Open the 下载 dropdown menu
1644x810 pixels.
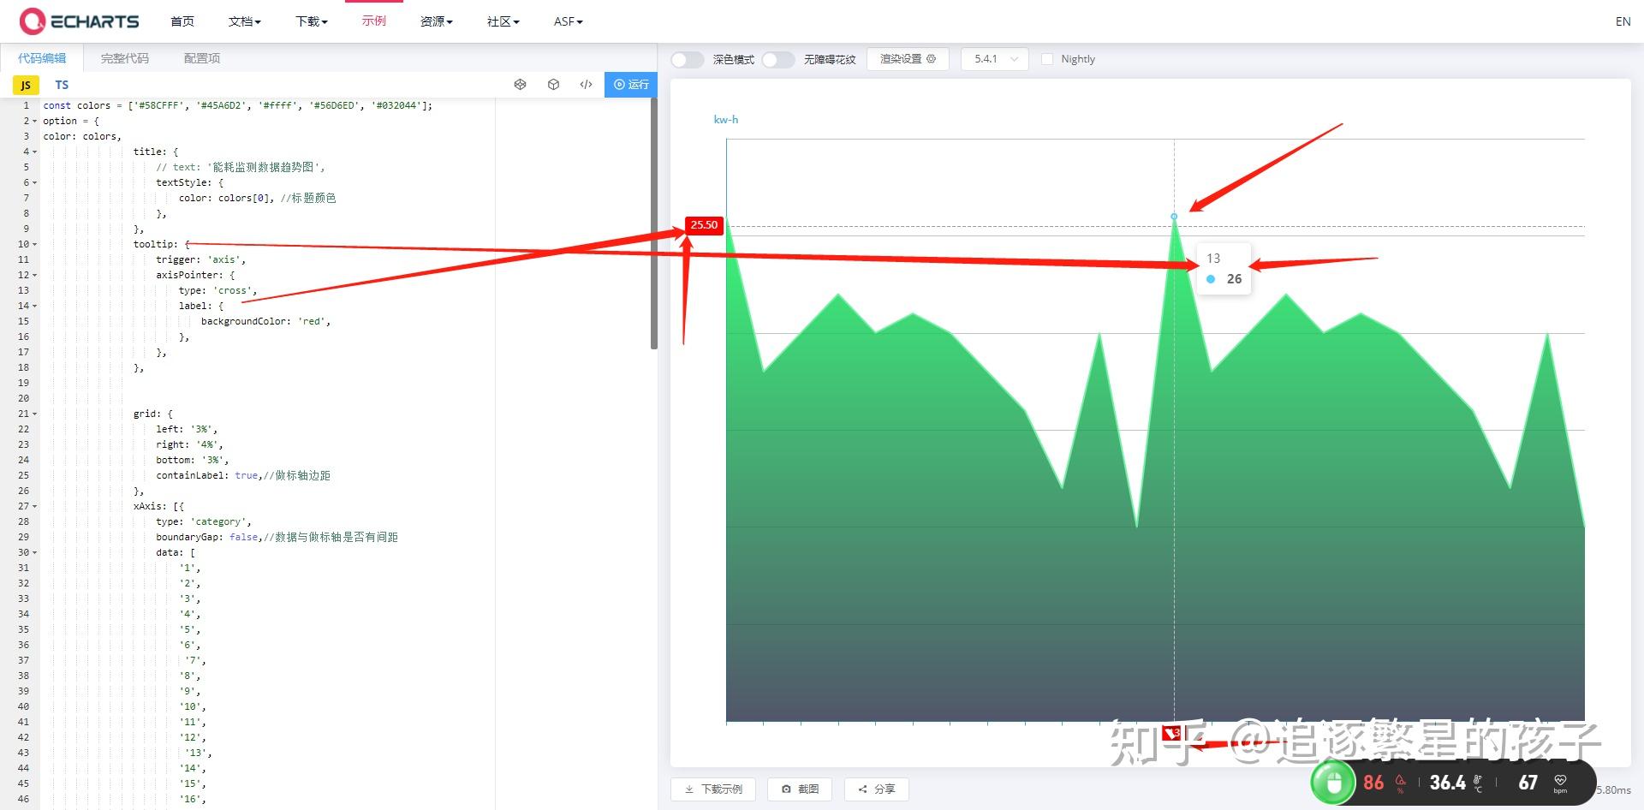(x=312, y=21)
